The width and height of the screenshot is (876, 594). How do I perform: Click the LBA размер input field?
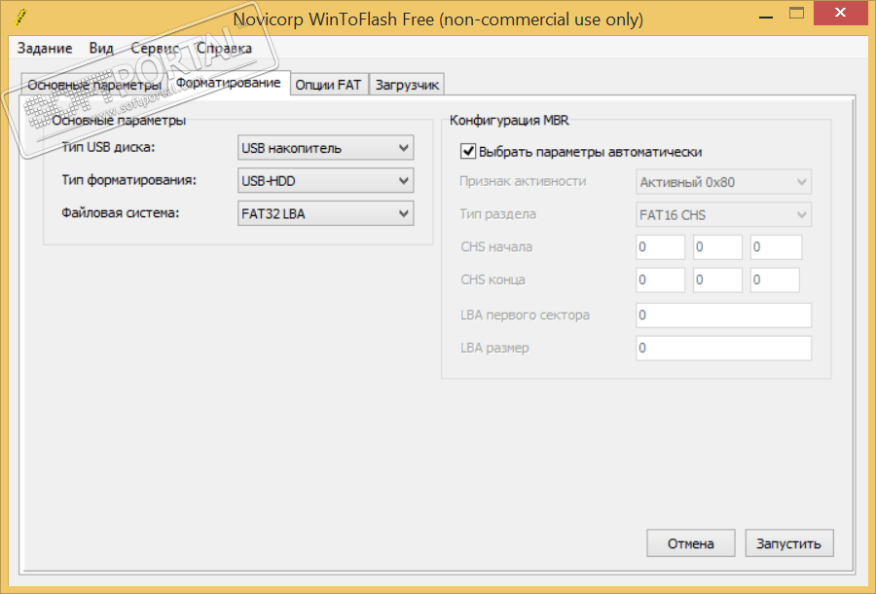(723, 349)
